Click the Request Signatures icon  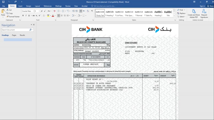[x=204, y=14]
